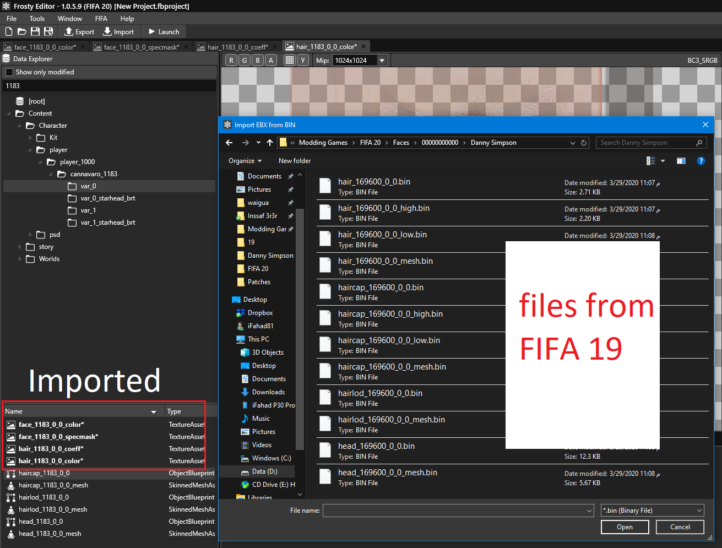
Task: Toggle the Y flip button in texture viewer
Action: 303,60
